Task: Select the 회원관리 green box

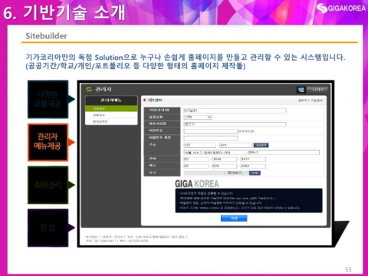Action: coord(48,185)
